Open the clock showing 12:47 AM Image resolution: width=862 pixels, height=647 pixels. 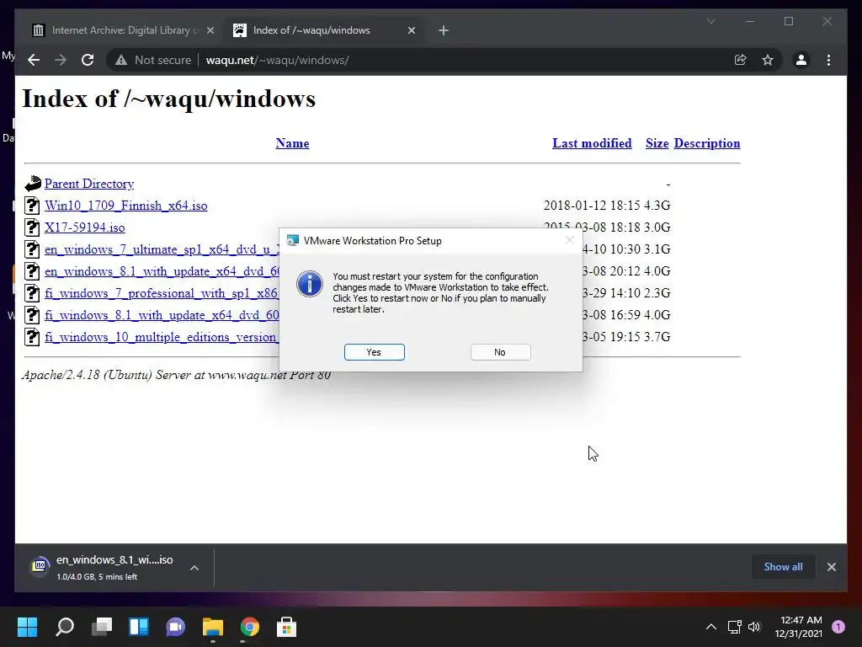point(798,627)
